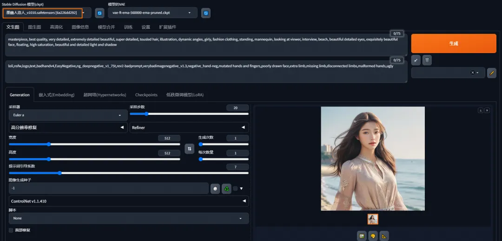Select the 低秩微调模型(LoRA) sub-tab
This screenshot has width=502, height=241.
coord(185,95)
